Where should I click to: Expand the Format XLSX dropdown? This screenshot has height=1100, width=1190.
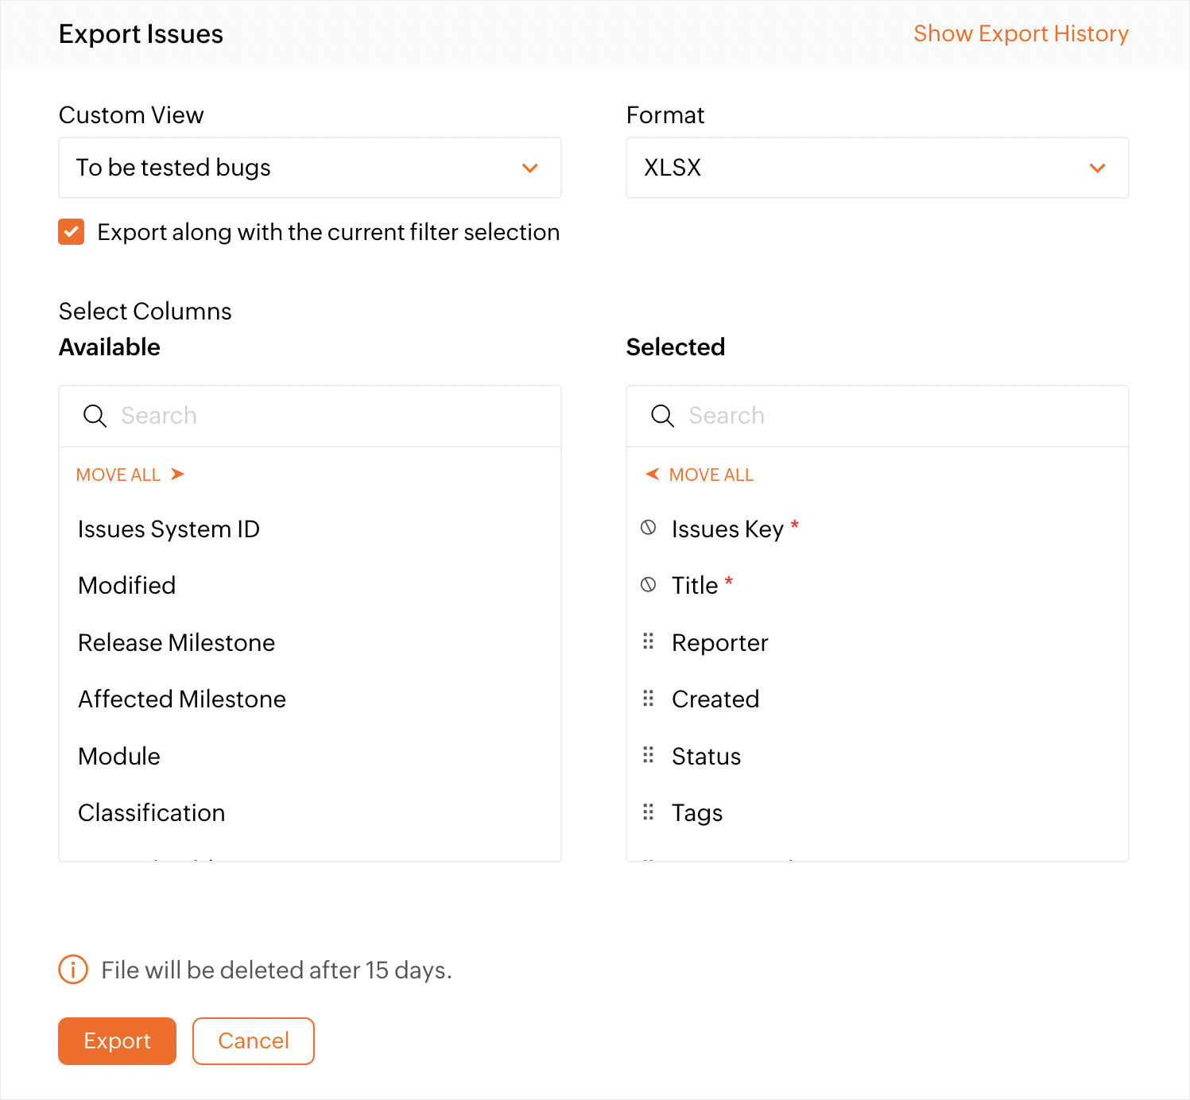coord(877,168)
